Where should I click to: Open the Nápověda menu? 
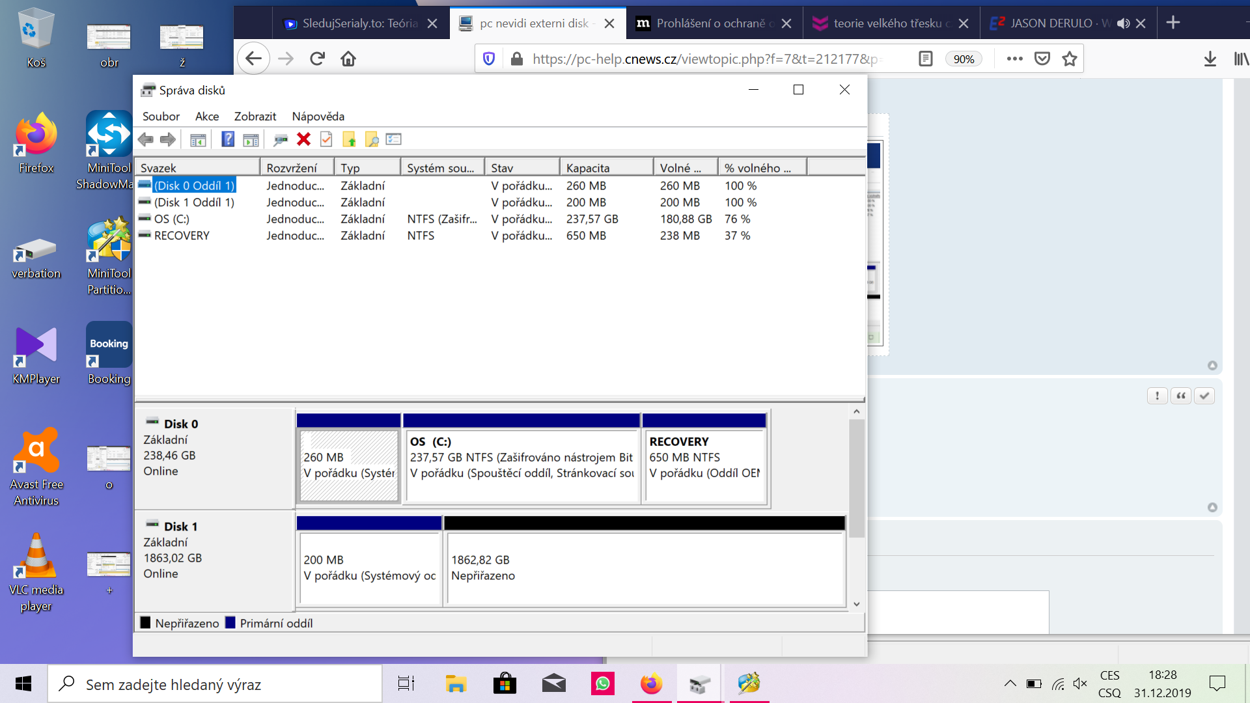click(x=318, y=117)
